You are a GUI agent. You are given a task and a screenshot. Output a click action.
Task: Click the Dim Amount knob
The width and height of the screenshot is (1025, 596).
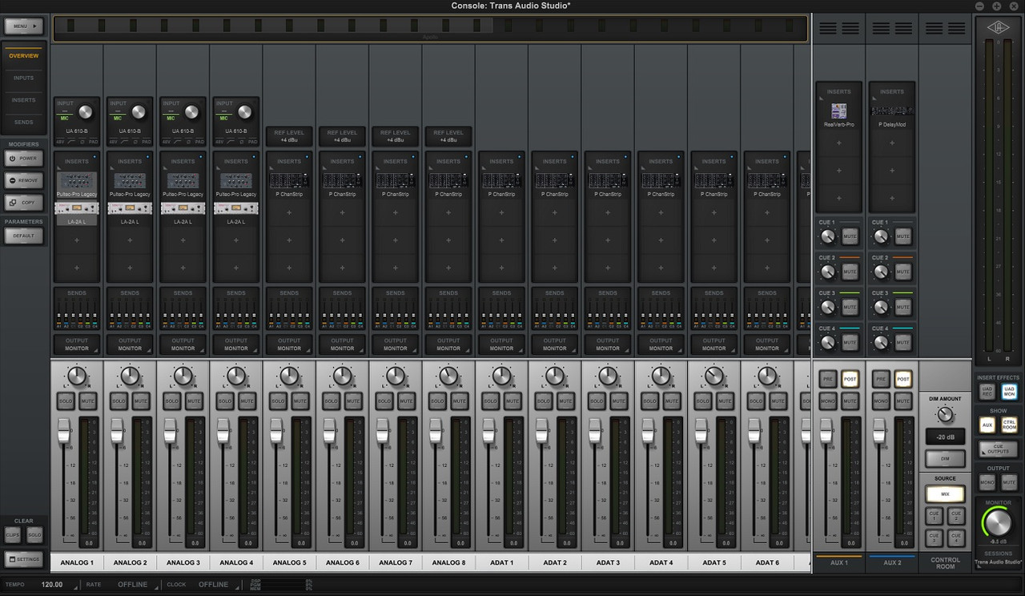[945, 415]
